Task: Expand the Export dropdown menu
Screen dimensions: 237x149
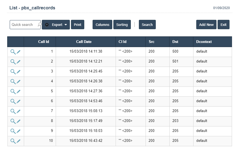Action: point(66,25)
